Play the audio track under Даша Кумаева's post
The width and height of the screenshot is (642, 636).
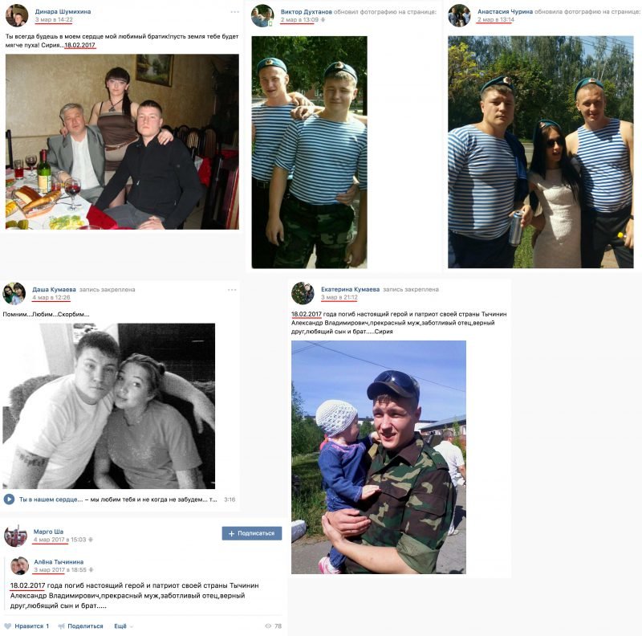[x=9, y=499]
